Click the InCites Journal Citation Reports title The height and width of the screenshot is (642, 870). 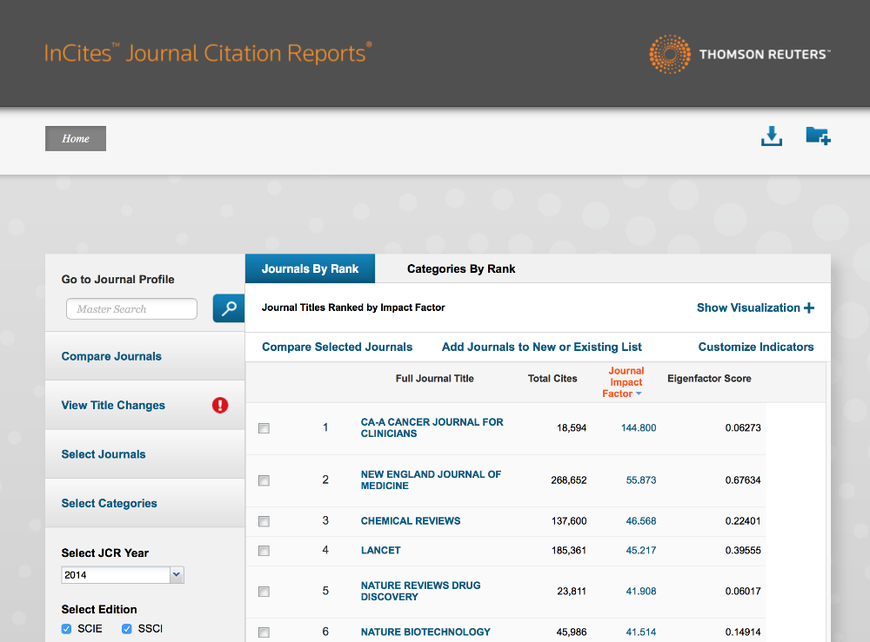pos(208,53)
